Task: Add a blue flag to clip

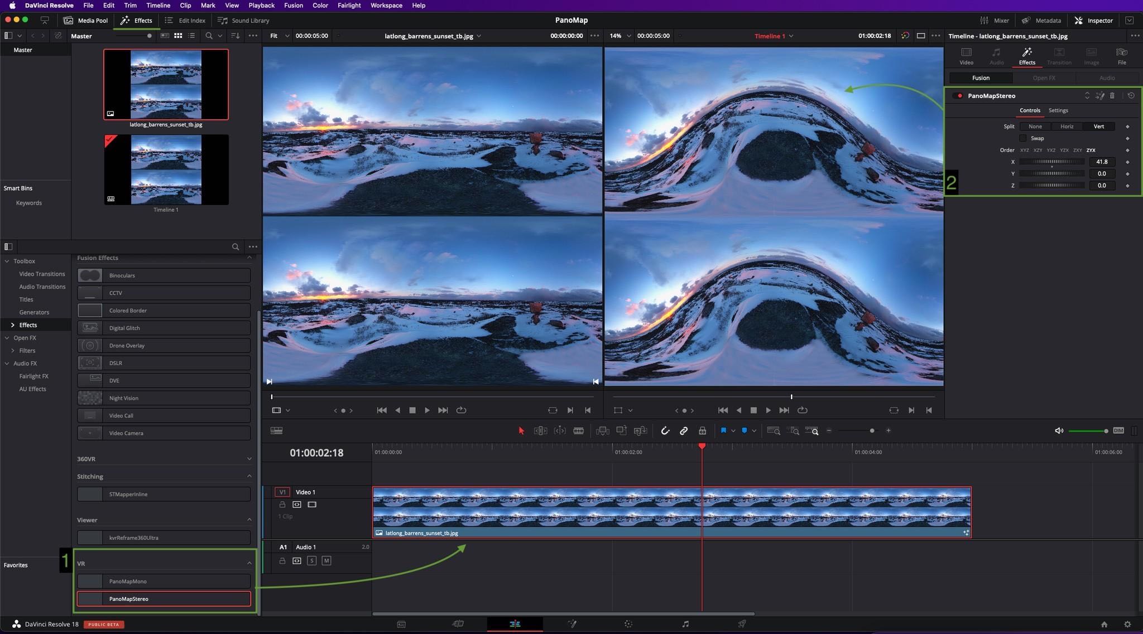Action: point(723,430)
